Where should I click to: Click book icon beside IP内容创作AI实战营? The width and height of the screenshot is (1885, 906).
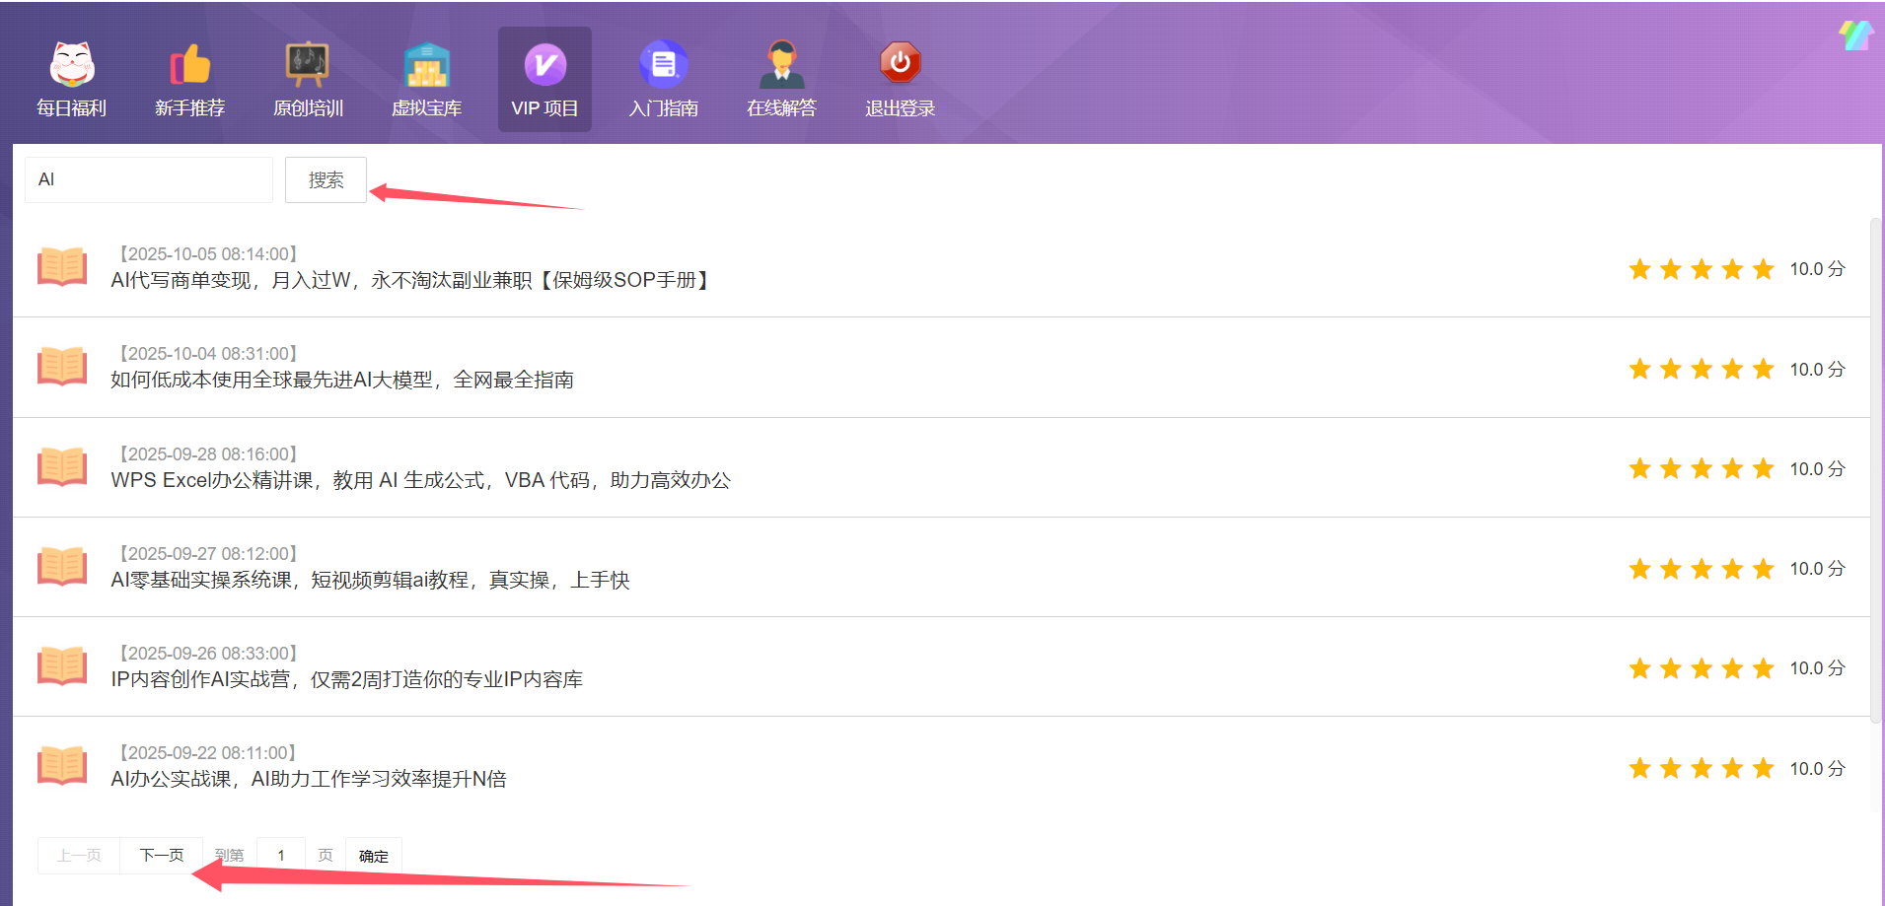(62, 666)
